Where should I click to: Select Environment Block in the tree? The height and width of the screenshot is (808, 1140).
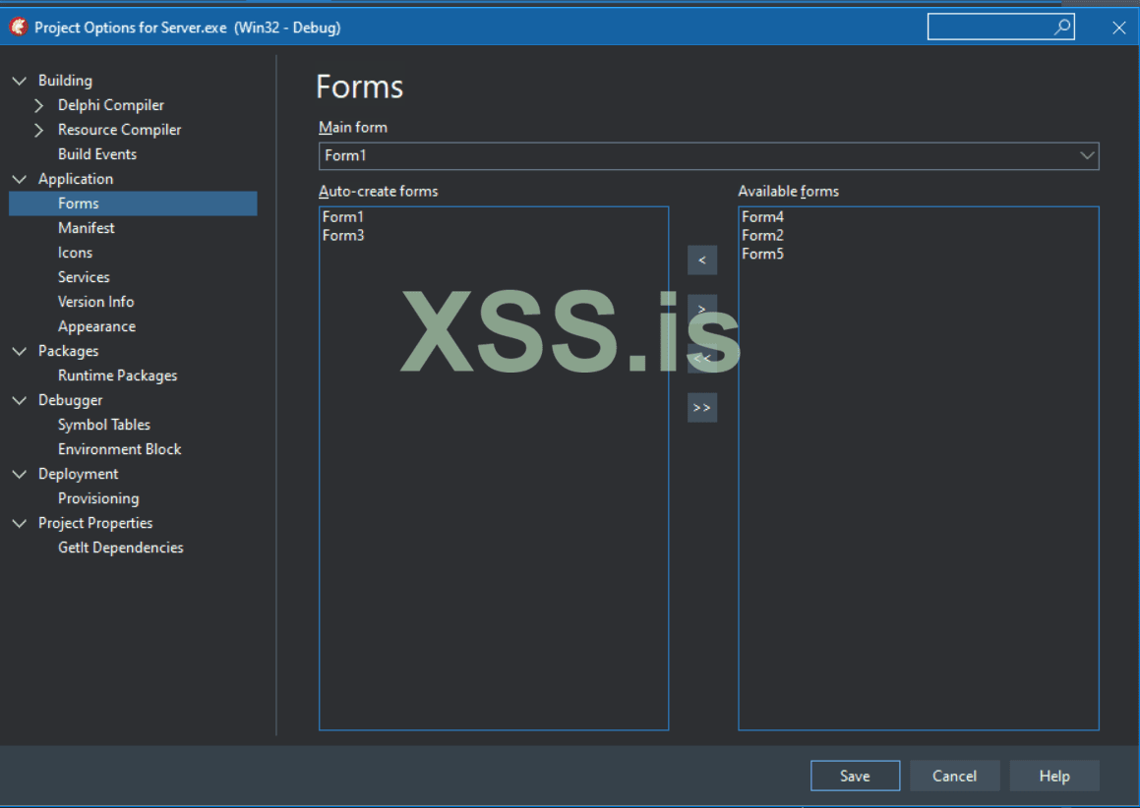[120, 449]
